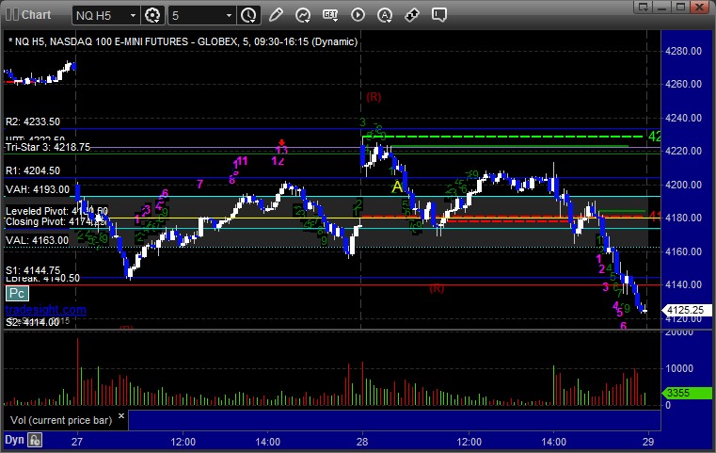
Task: Click the circled A analysis icon
Action: 386,15
